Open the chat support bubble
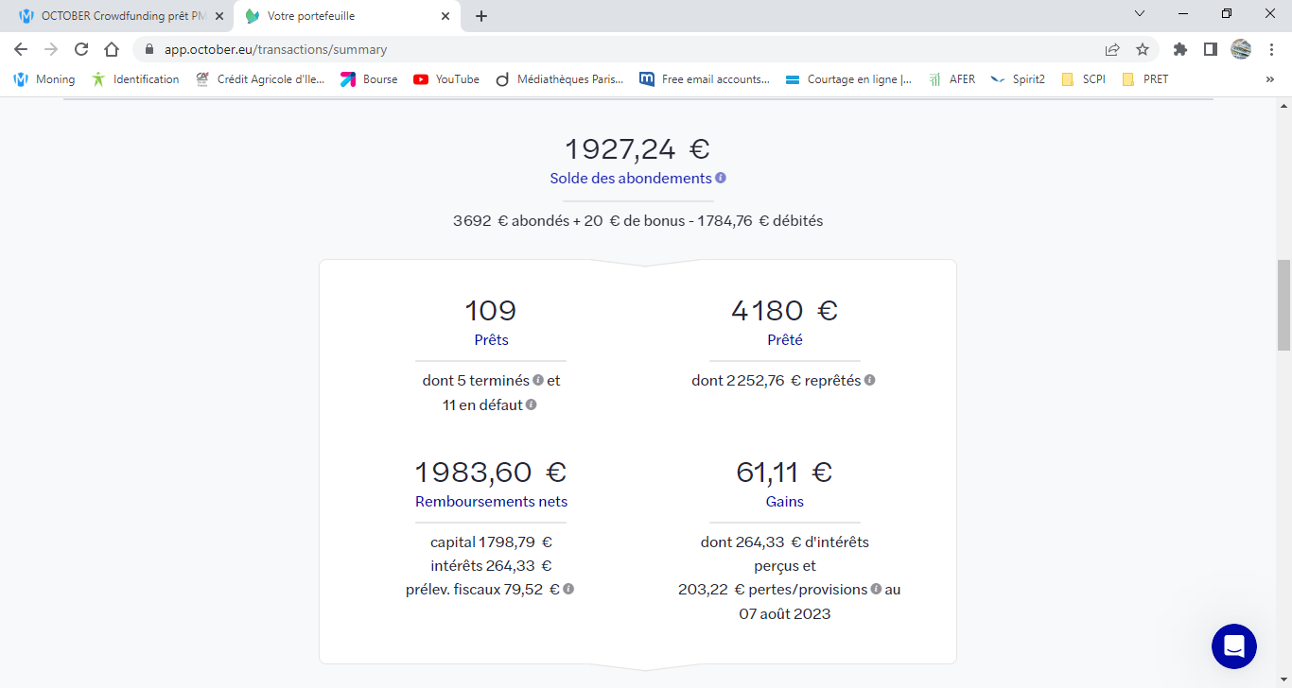This screenshot has height=688, width=1292. click(x=1233, y=646)
